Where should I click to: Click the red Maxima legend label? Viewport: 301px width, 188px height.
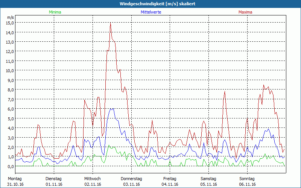pos(245,12)
